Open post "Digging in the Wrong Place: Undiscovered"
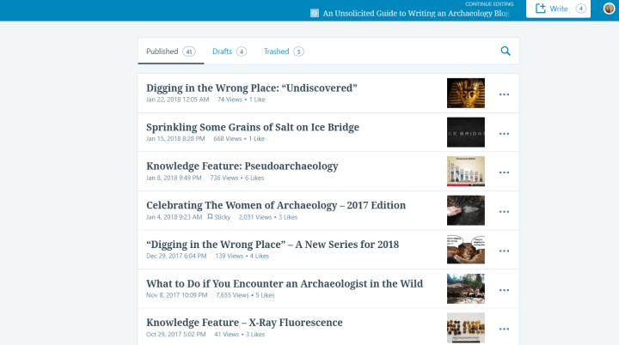The width and height of the screenshot is (619, 345). tap(251, 88)
